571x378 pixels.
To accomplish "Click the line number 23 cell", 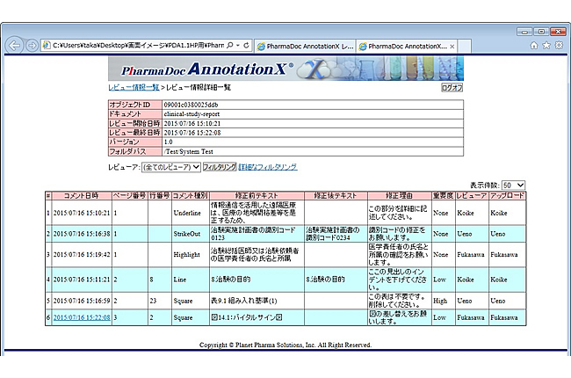I will pyautogui.click(x=160, y=301).
